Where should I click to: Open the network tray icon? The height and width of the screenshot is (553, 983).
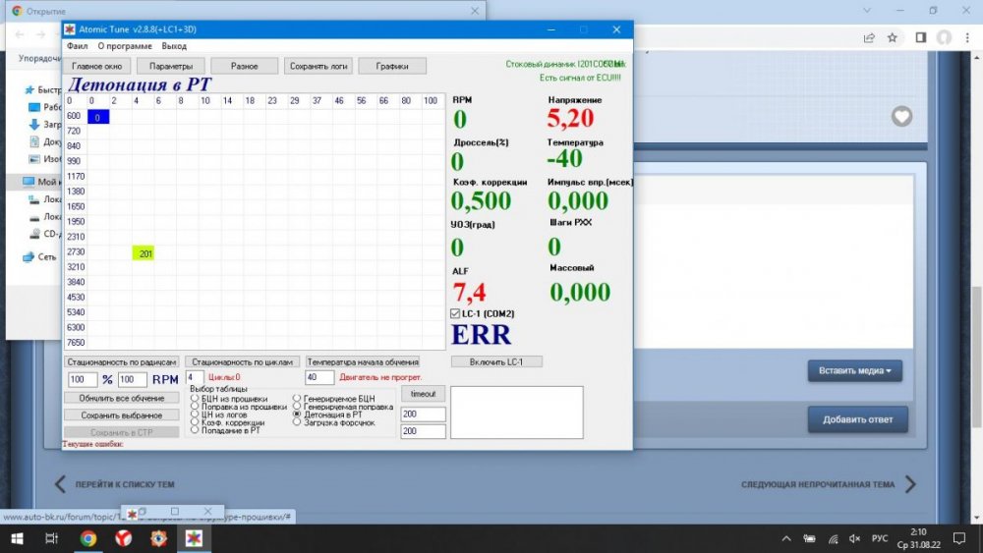pos(833,538)
